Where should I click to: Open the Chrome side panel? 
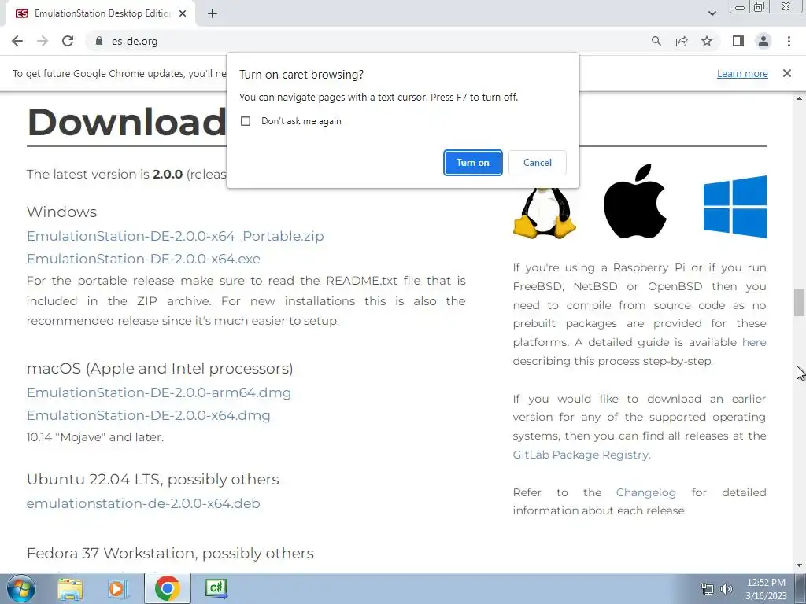pos(738,41)
